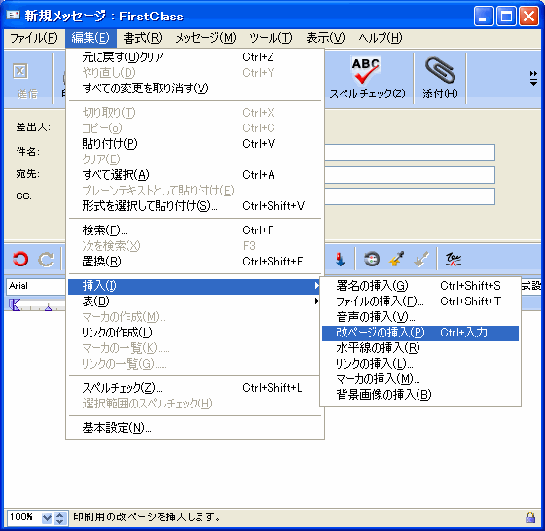
Task: Open the 書式(R) menu
Action: pyautogui.click(x=142, y=38)
